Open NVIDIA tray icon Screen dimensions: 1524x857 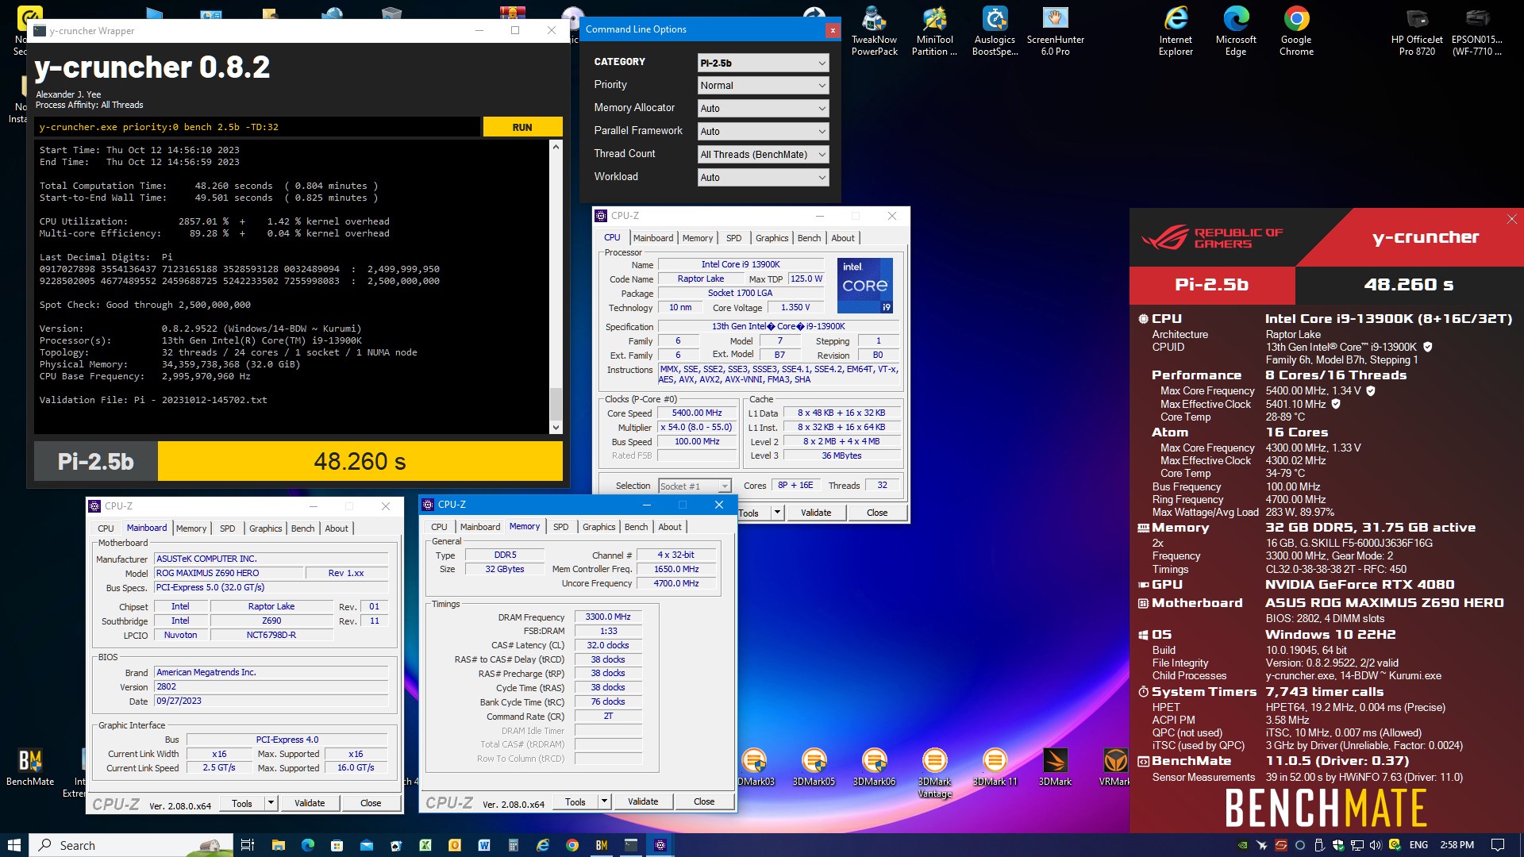click(x=1242, y=845)
